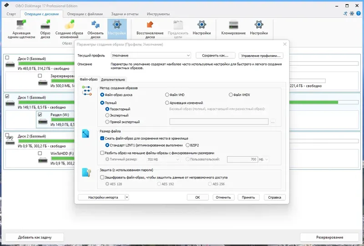Open the Инструменты tab

(x=158, y=14)
